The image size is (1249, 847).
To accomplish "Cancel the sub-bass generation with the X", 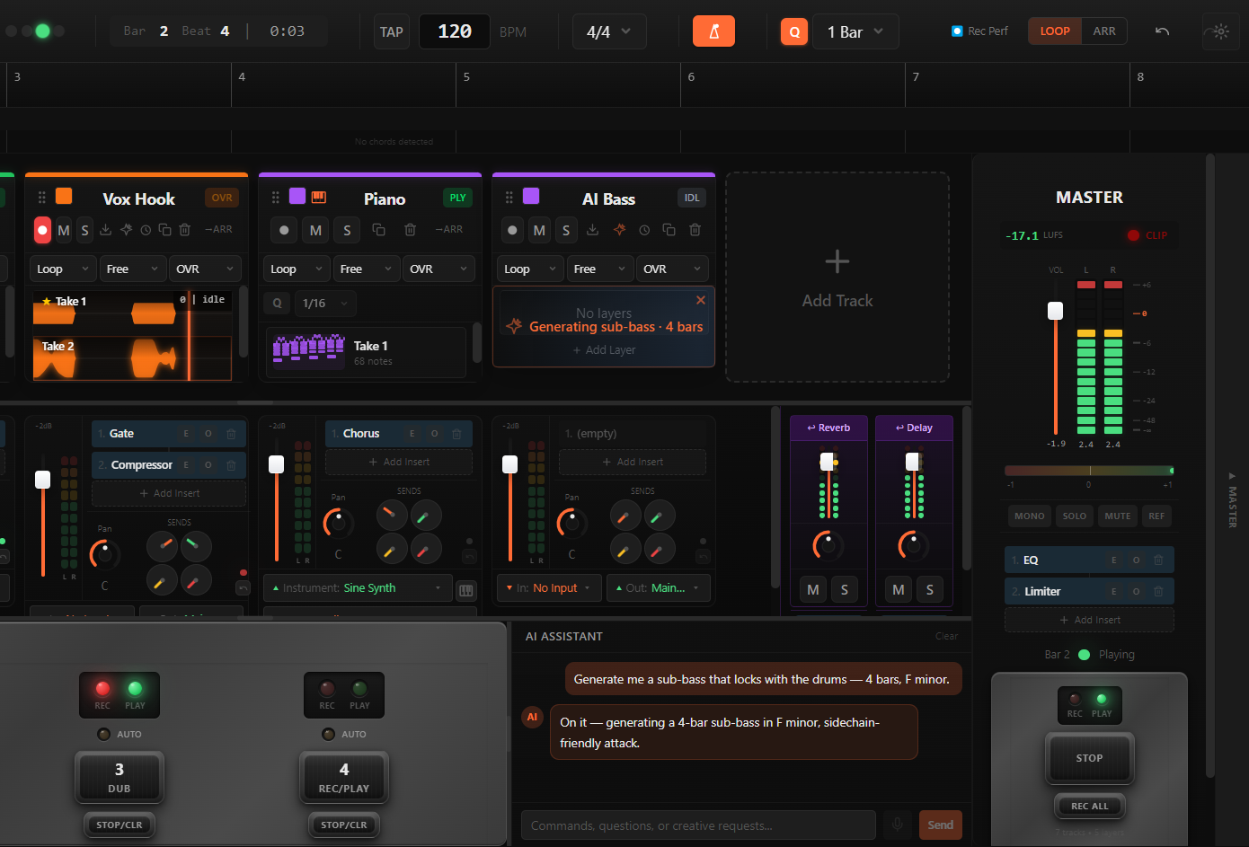I will pyautogui.click(x=701, y=300).
